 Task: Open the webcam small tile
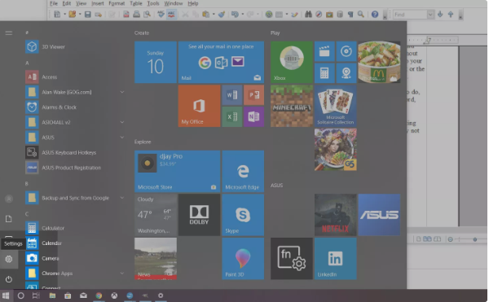click(x=346, y=73)
